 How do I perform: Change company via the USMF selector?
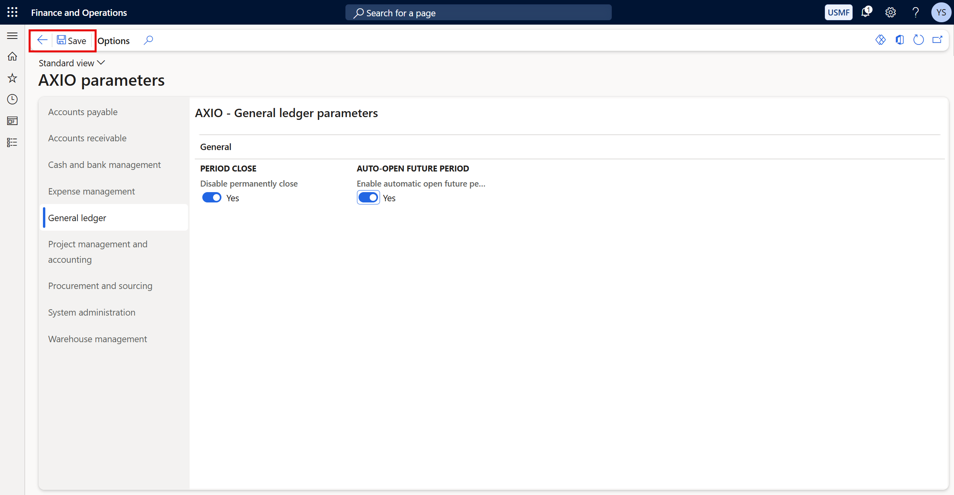(839, 12)
